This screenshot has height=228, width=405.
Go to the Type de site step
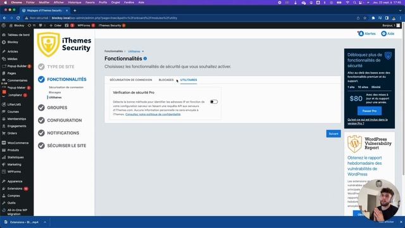[x=61, y=66]
